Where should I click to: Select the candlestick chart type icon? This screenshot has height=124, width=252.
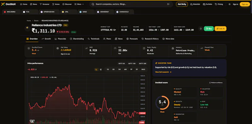[x=101, y=69]
